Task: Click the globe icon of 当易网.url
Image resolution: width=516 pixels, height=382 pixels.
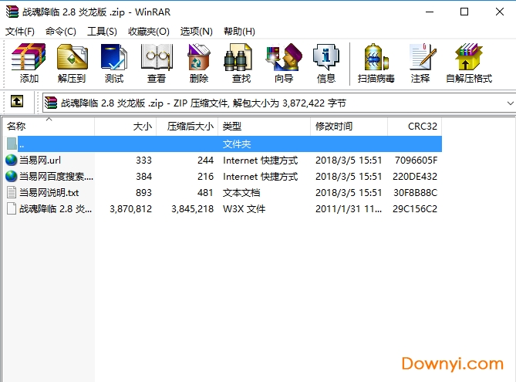Action: point(12,160)
